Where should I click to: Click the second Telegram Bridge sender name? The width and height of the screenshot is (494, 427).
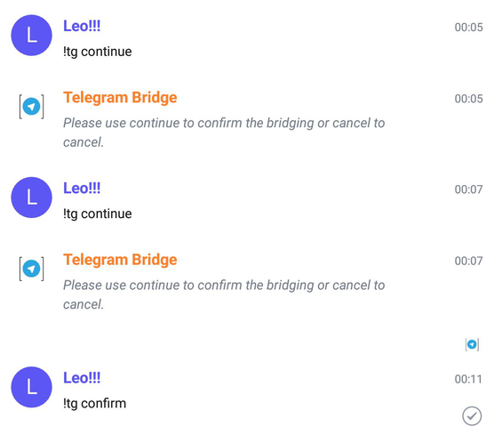120,260
